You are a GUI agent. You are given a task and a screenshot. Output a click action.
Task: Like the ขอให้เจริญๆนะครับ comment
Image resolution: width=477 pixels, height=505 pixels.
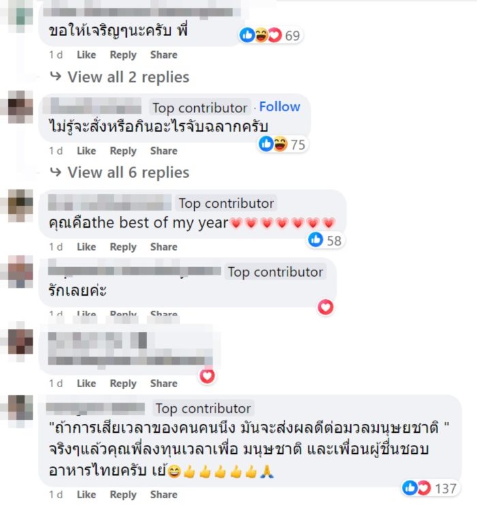tap(87, 55)
